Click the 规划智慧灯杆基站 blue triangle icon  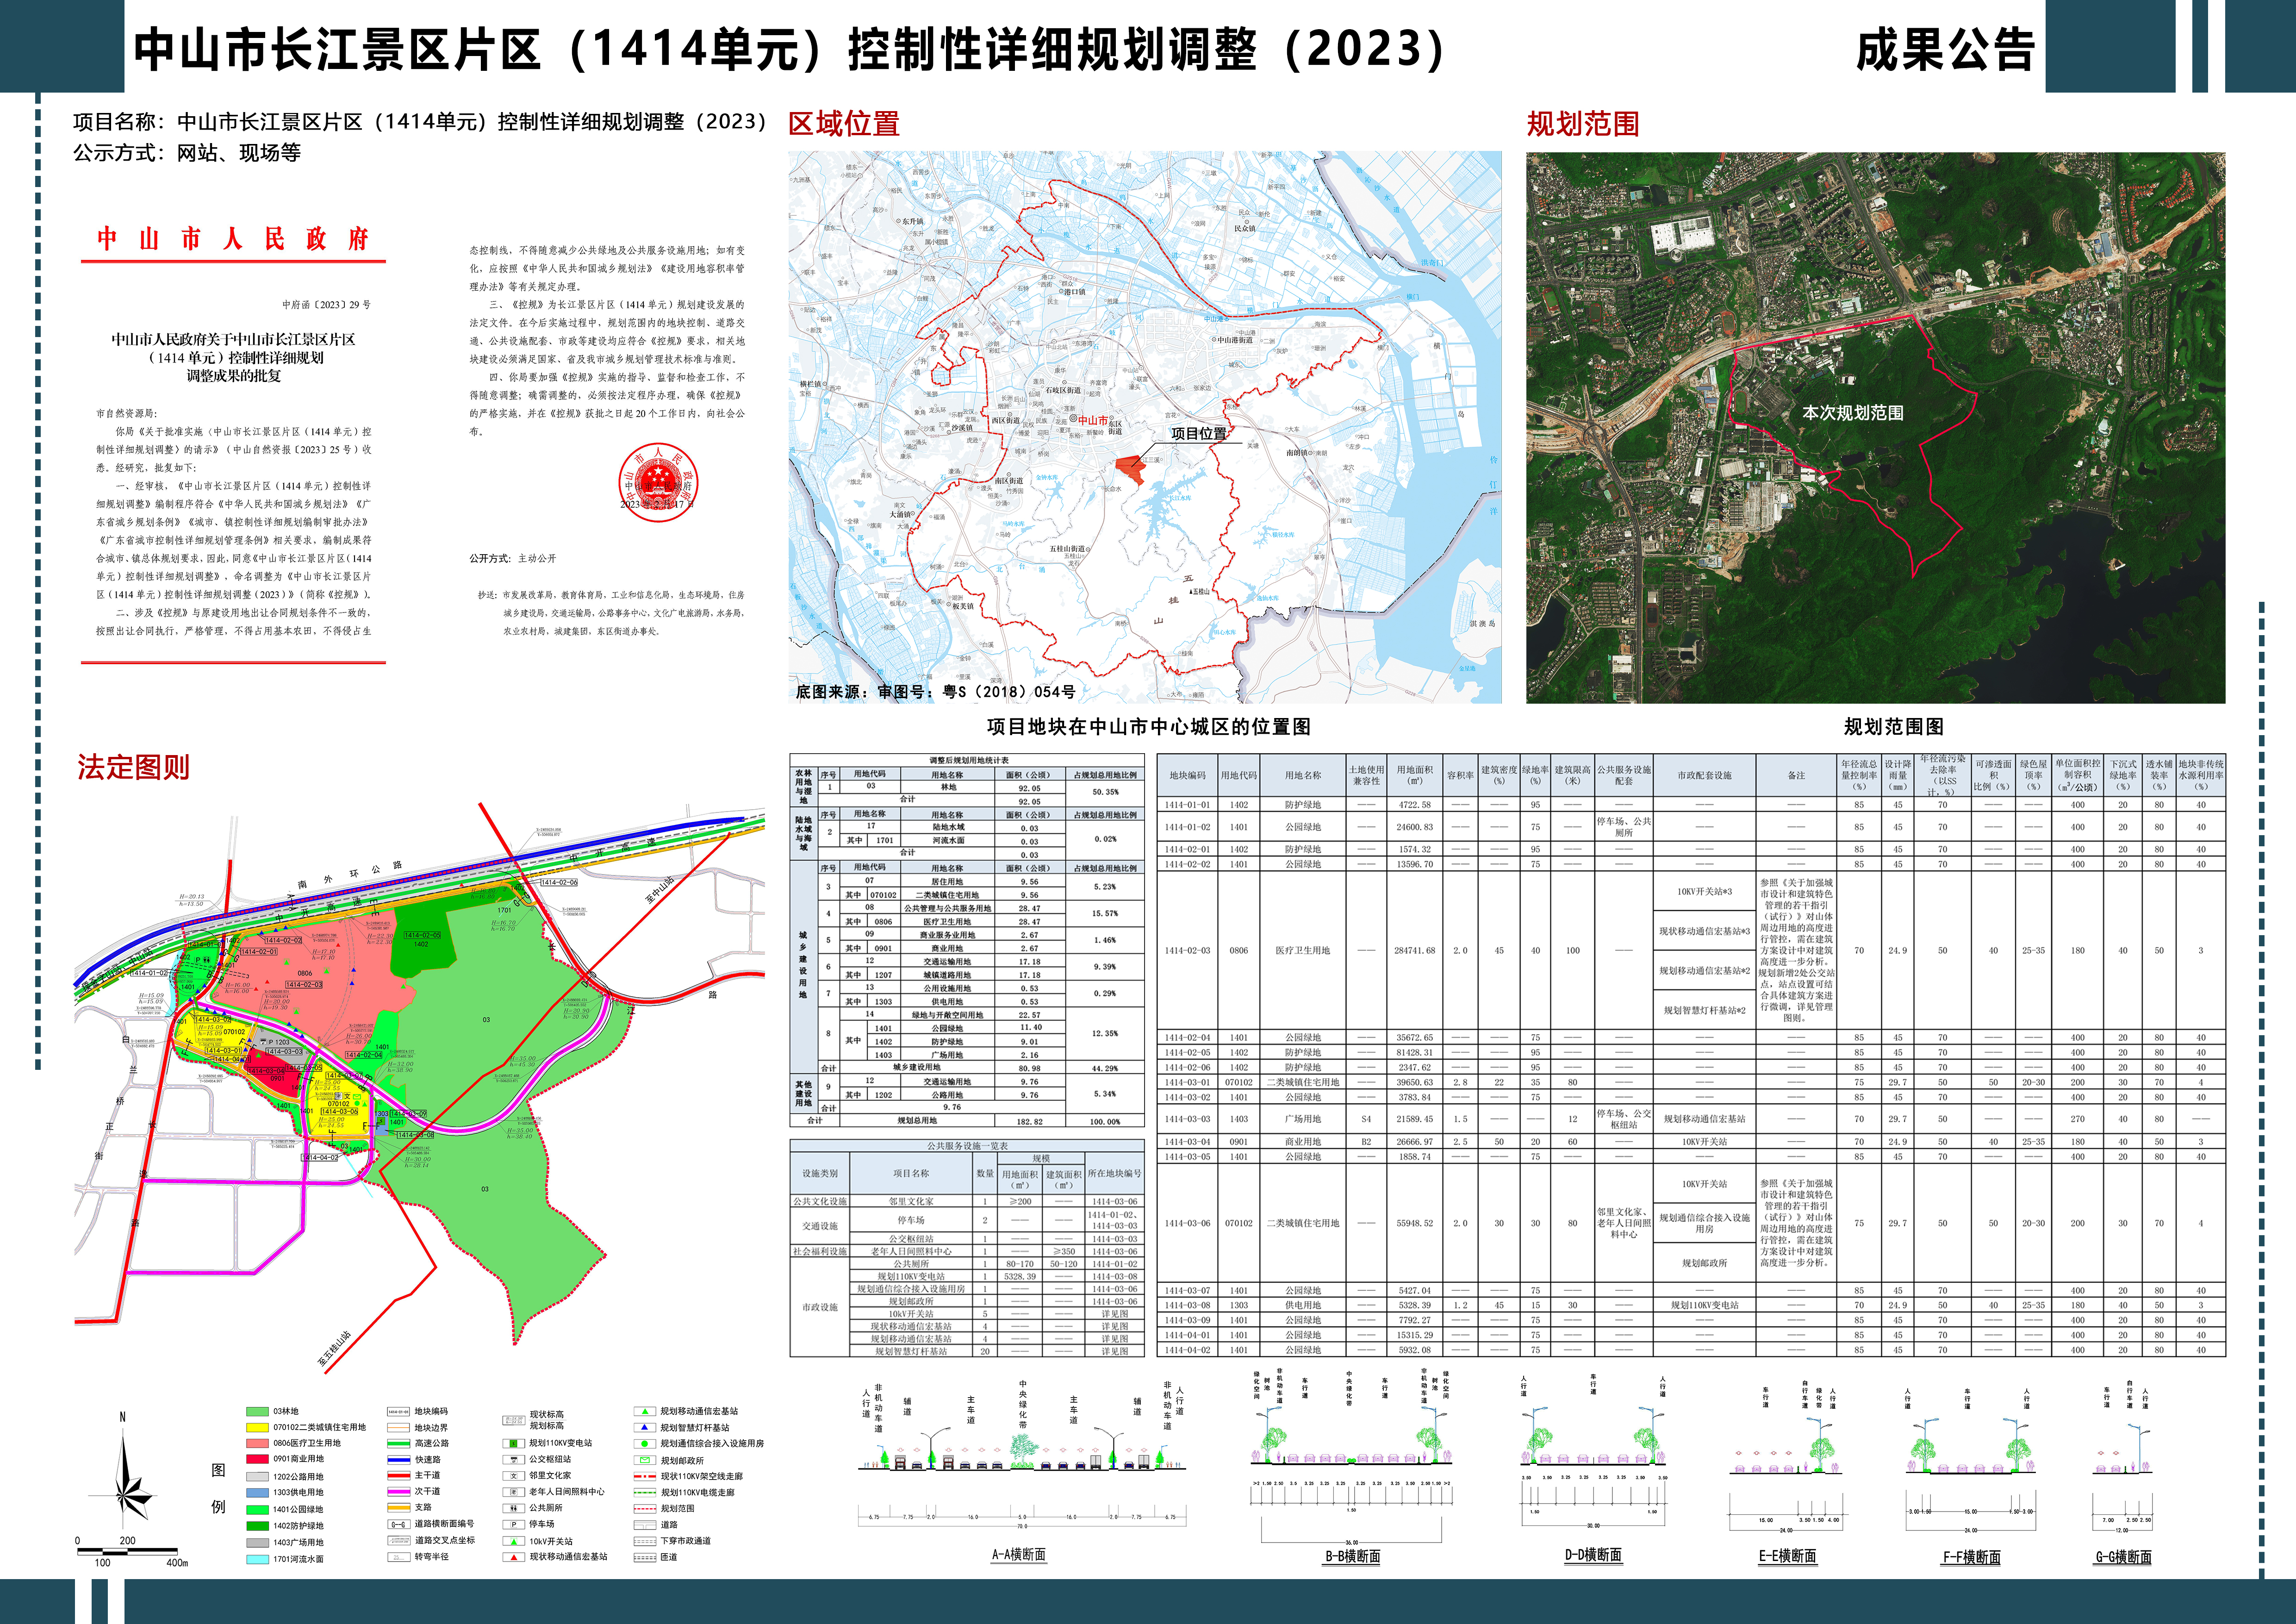point(644,1427)
